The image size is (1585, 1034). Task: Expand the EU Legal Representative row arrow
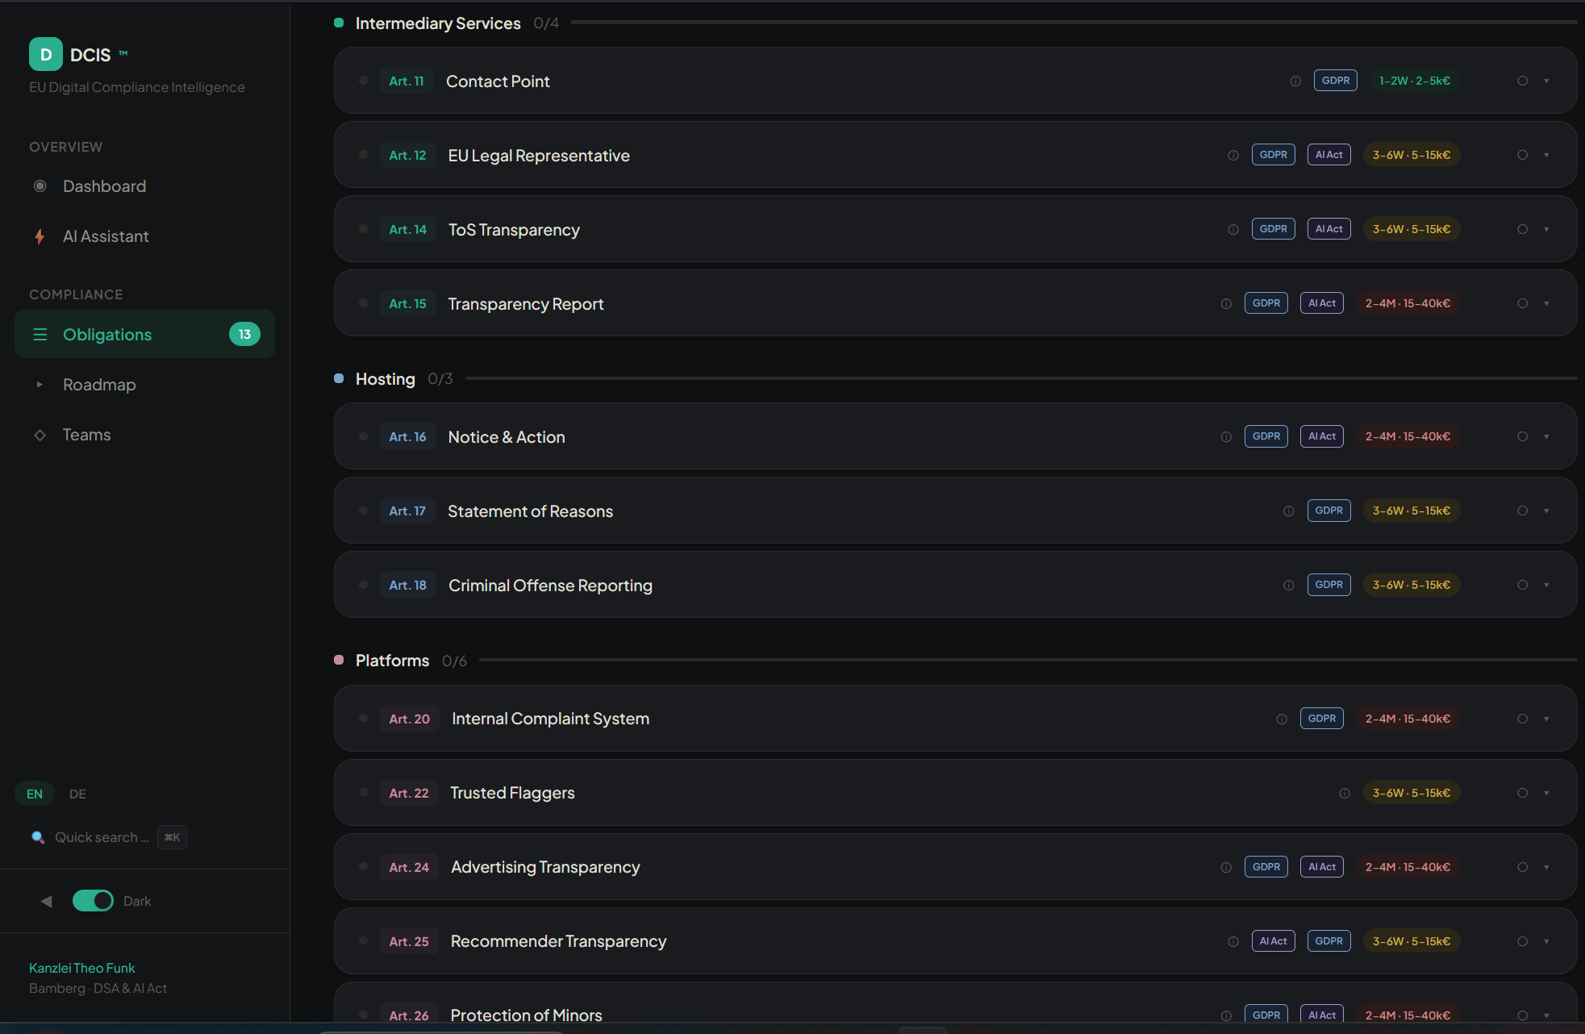(1546, 156)
